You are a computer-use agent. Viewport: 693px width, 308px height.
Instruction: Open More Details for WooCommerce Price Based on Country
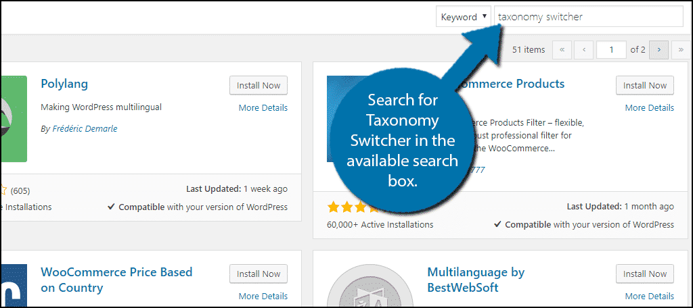pos(263,296)
